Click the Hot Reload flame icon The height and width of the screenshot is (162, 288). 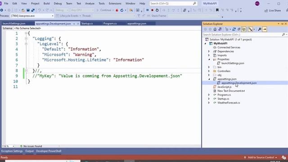coord(117,10)
